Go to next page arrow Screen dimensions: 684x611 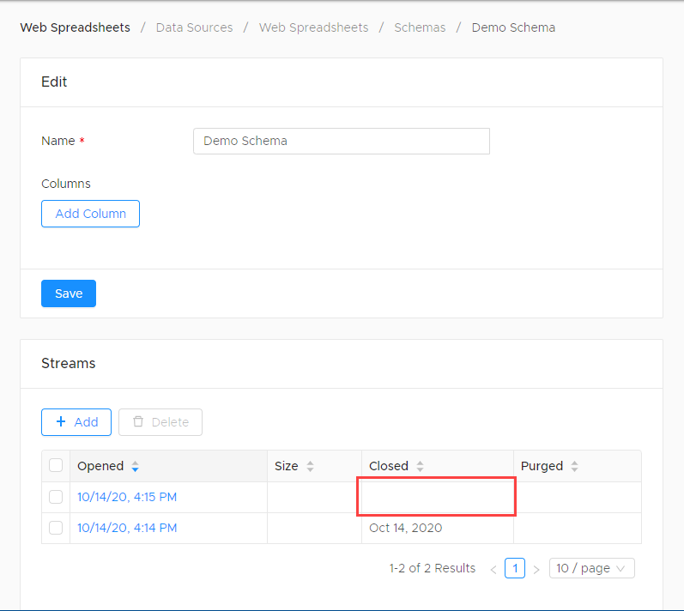(536, 569)
